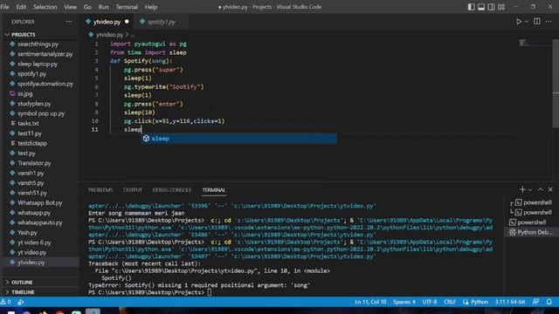Open Explorer views ellipsis menu

tap(69, 22)
